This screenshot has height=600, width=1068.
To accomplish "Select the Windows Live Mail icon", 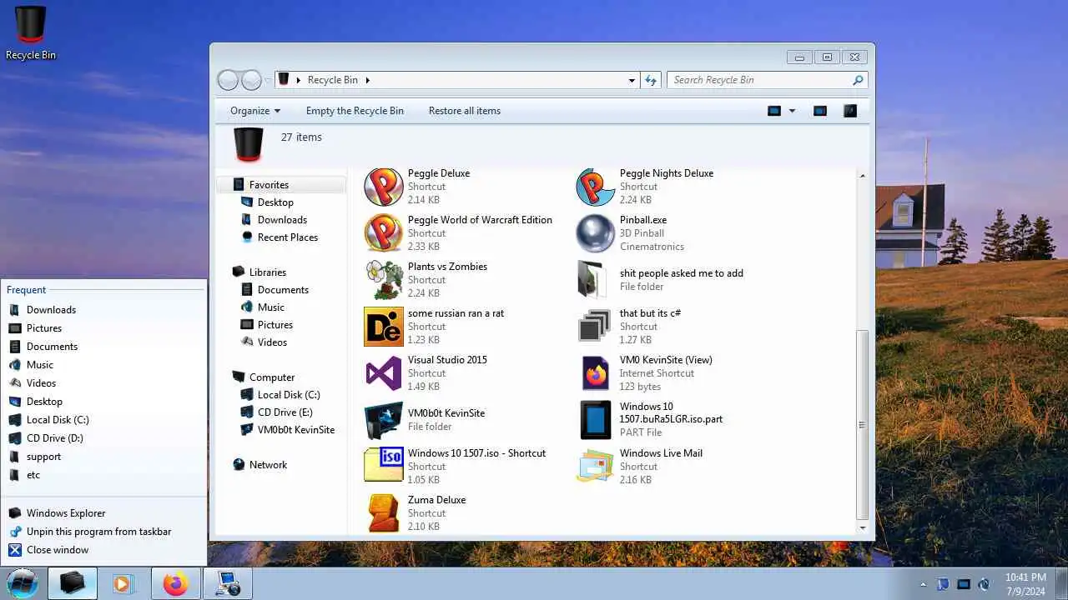I will coord(596,467).
